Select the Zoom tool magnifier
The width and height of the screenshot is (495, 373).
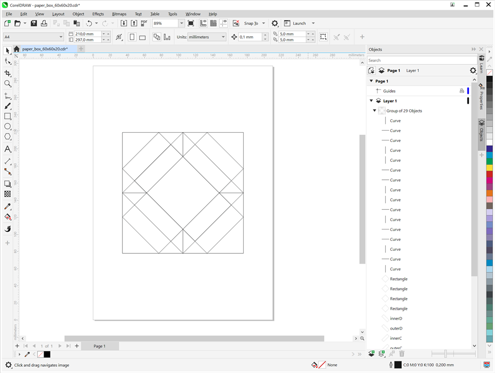[7, 83]
